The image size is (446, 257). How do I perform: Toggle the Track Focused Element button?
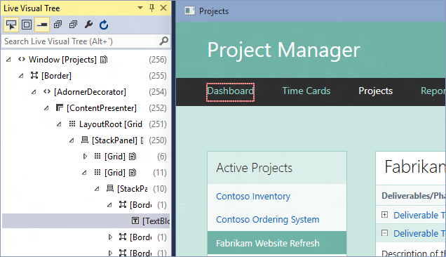pos(42,25)
